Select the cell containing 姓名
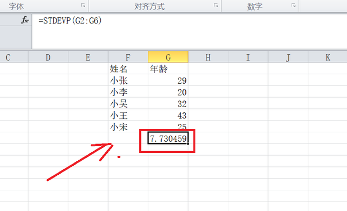 coord(128,69)
